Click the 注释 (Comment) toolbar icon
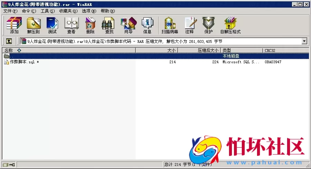 [x=189, y=26]
